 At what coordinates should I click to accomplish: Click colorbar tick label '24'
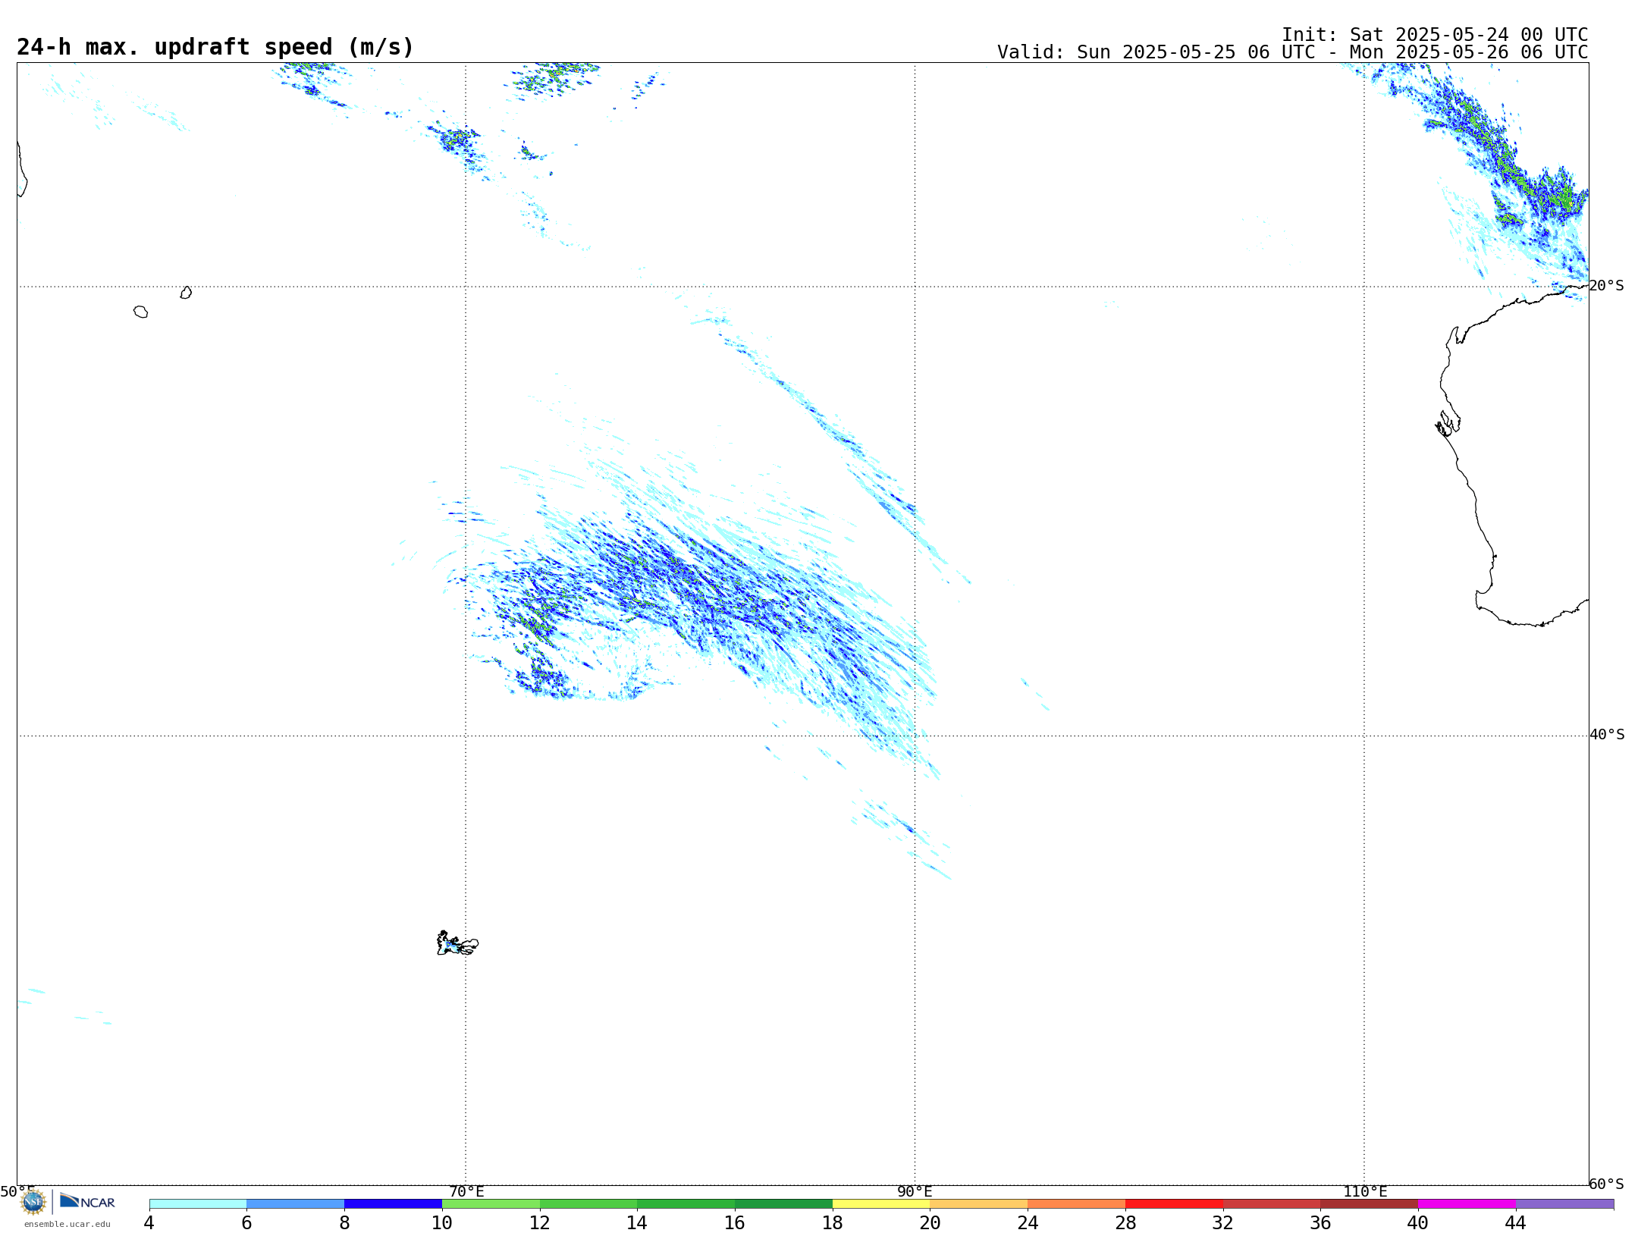pos(1028,1222)
